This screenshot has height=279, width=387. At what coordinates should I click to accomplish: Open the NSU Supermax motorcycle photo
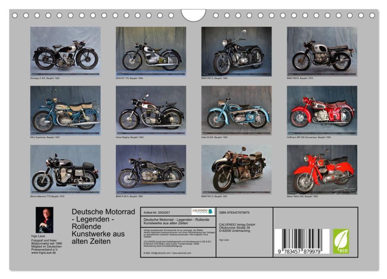65,110
